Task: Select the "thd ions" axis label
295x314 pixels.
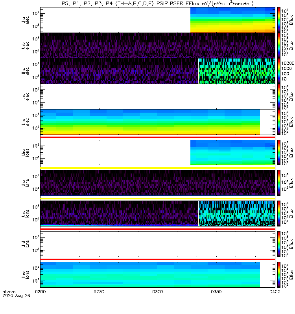Action: 26,244
